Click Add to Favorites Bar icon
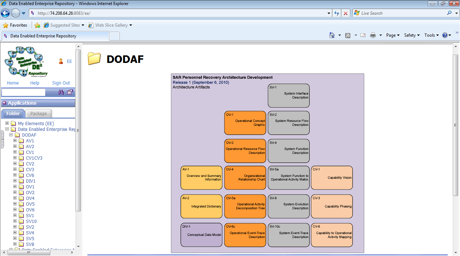 (37, 25)
